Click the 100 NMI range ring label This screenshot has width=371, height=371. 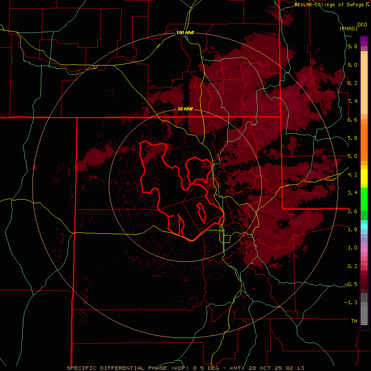tap(185, 33)
